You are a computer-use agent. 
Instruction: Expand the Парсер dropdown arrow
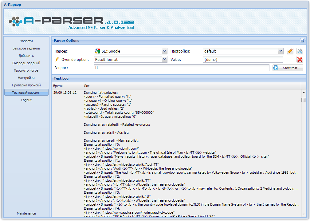tap(164, 51)
